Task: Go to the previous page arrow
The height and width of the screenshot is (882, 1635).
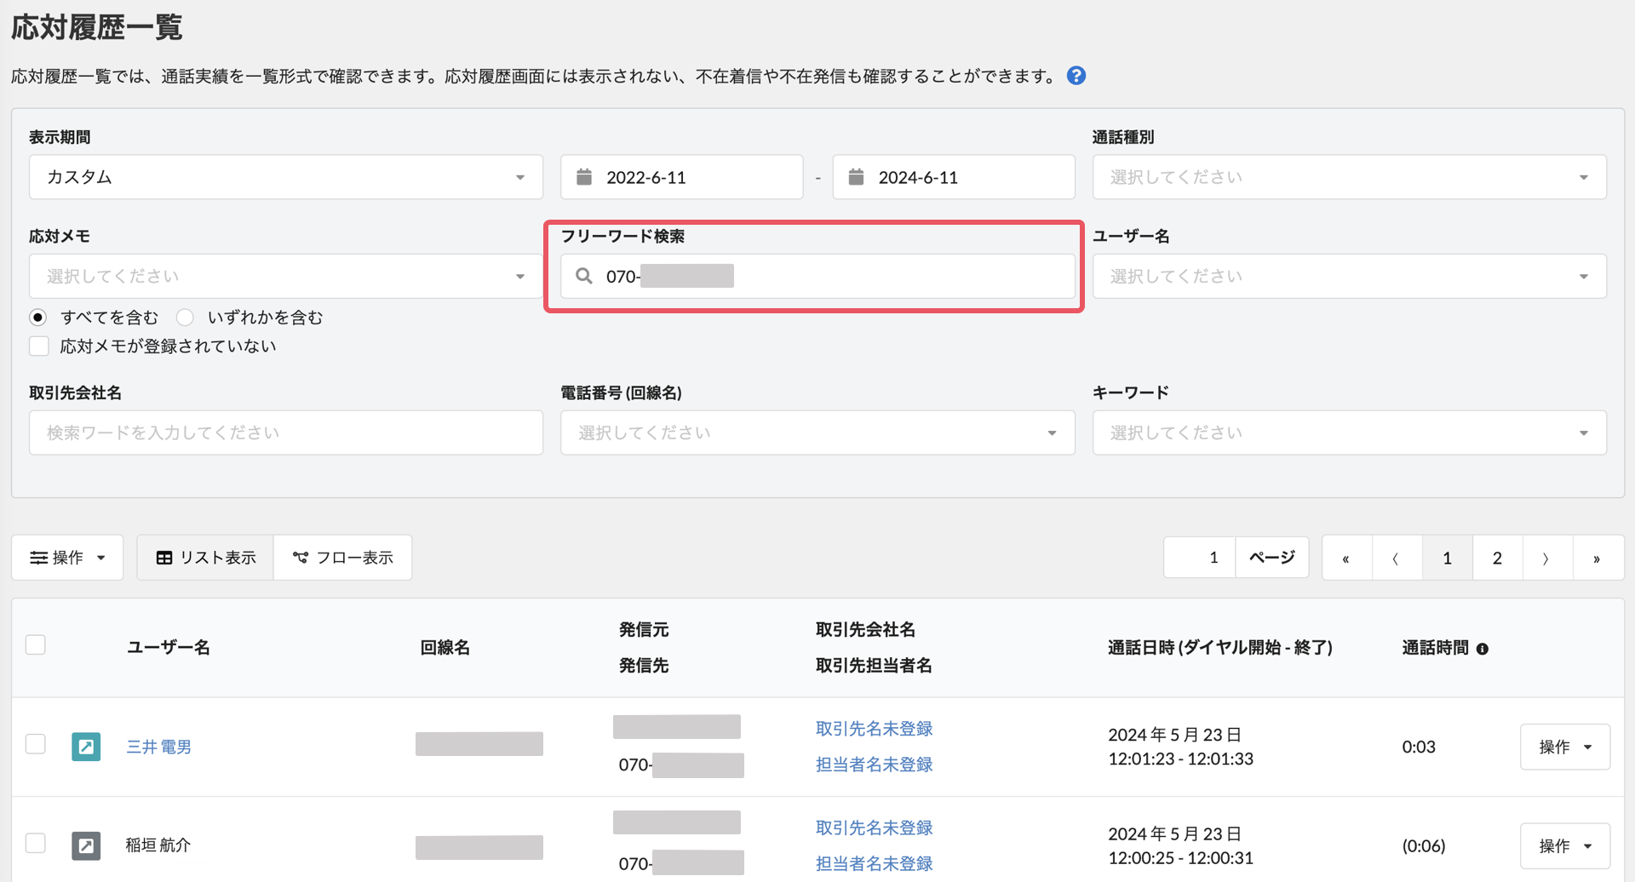Action: [1397, 558]
